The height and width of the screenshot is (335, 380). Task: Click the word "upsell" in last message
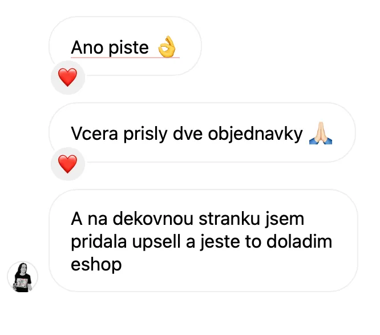click(156, 243)
